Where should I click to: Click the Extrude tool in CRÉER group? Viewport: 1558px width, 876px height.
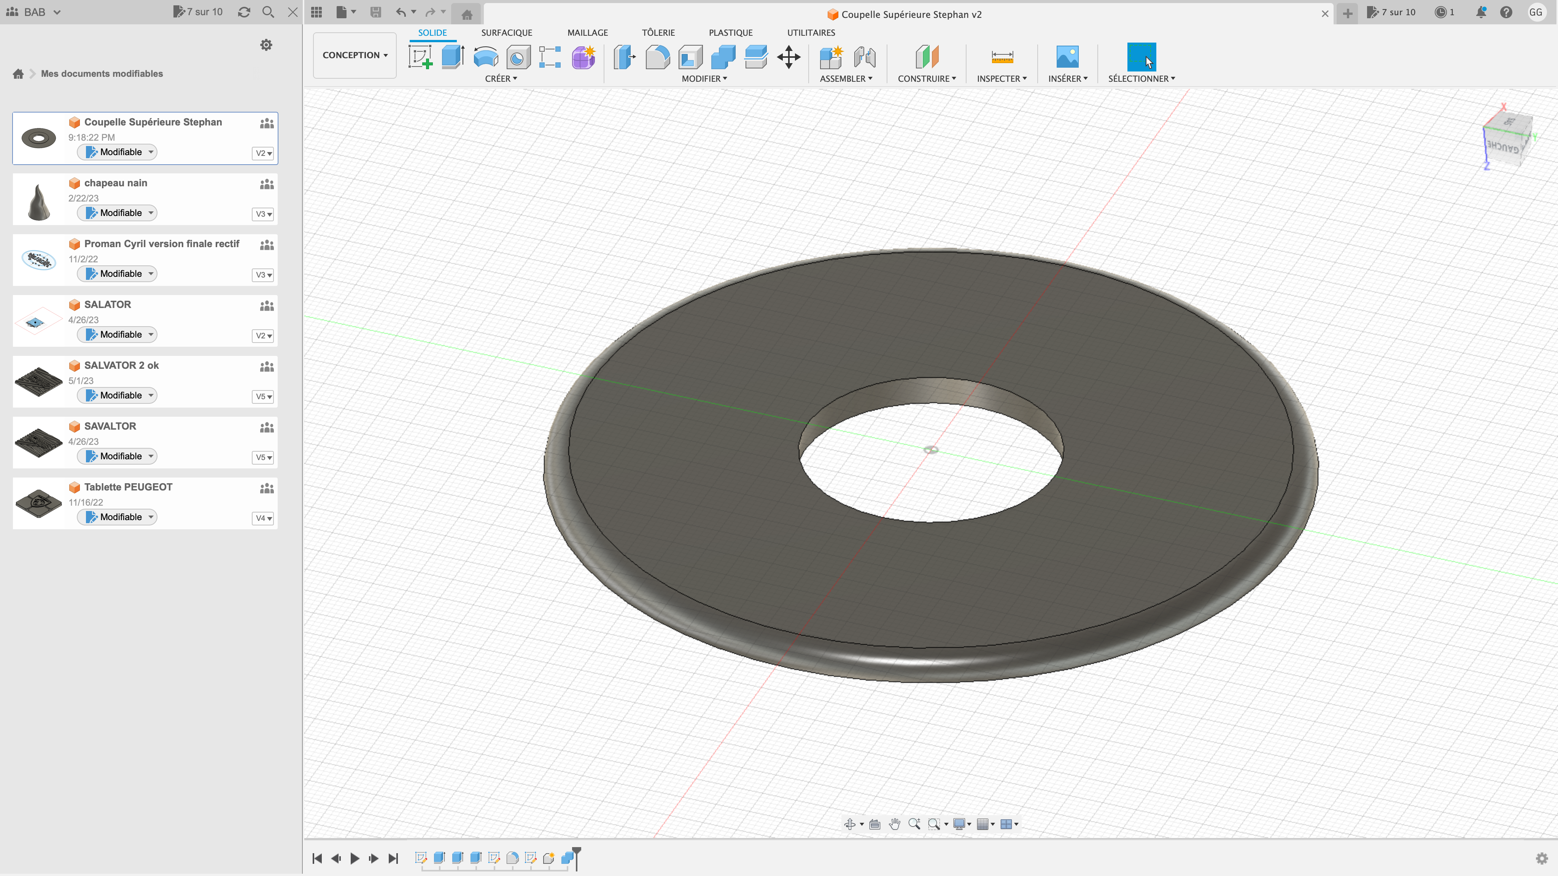(452, 57)
